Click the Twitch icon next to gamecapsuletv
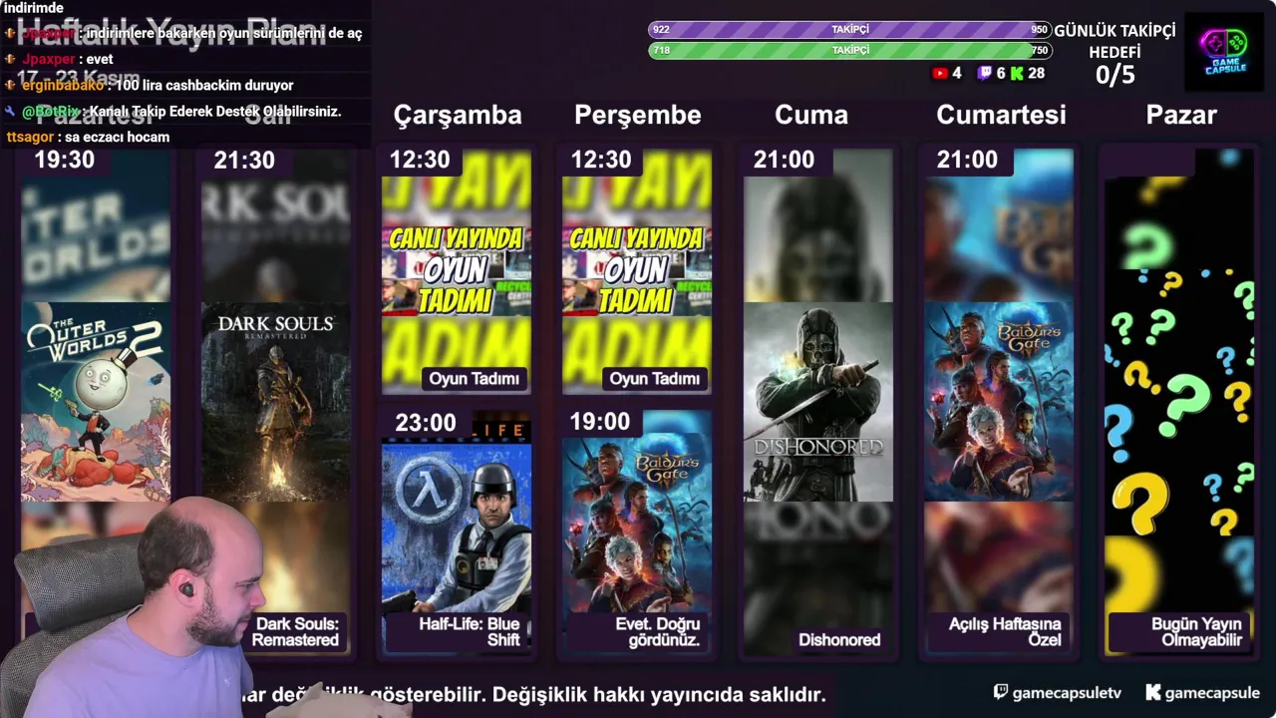This screenshot has height=718, width=1276. (x=1001, y=692)
